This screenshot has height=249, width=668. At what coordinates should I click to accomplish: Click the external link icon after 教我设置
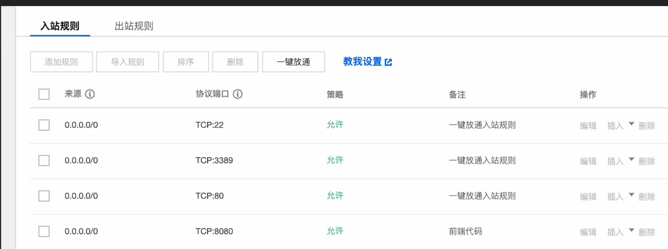click(x=388, y=62)
